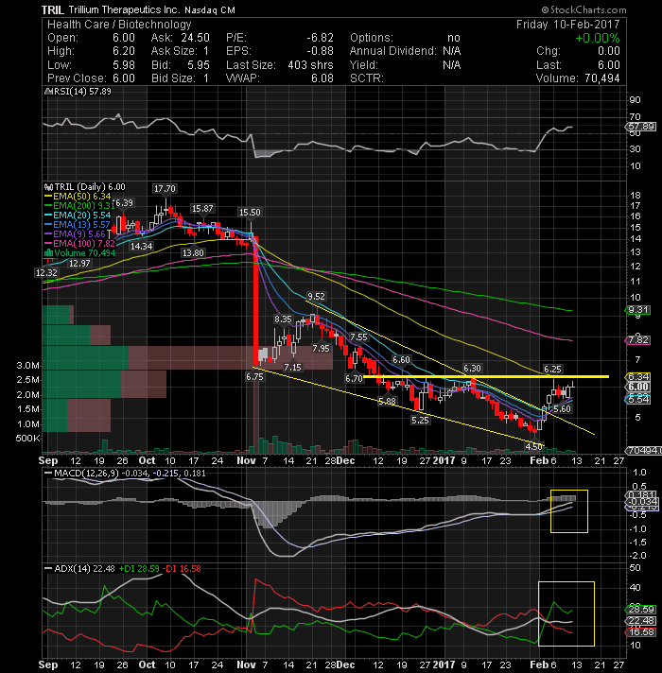Viewport: 662px width, 673px height.
Task: Click the 16.58 red tag on ADX axis
Action: point(641,631)
